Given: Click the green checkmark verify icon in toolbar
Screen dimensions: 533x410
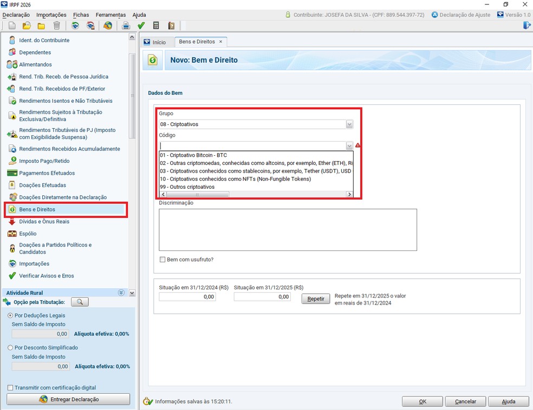Looking at the screenshot, I should coord(141,25).
